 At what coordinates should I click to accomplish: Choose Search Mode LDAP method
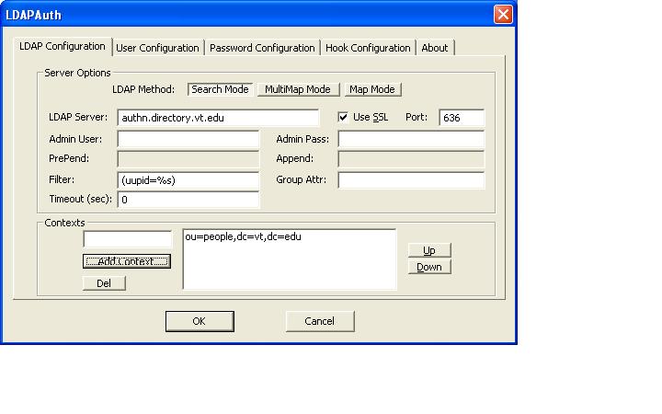point(220,89)
